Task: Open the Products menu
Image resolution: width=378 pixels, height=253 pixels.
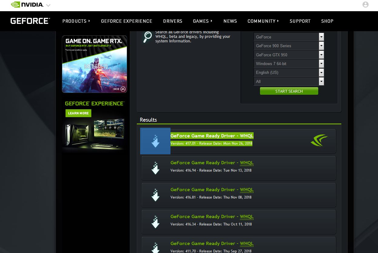Action: pyautogui.click(x=76, y=21)
